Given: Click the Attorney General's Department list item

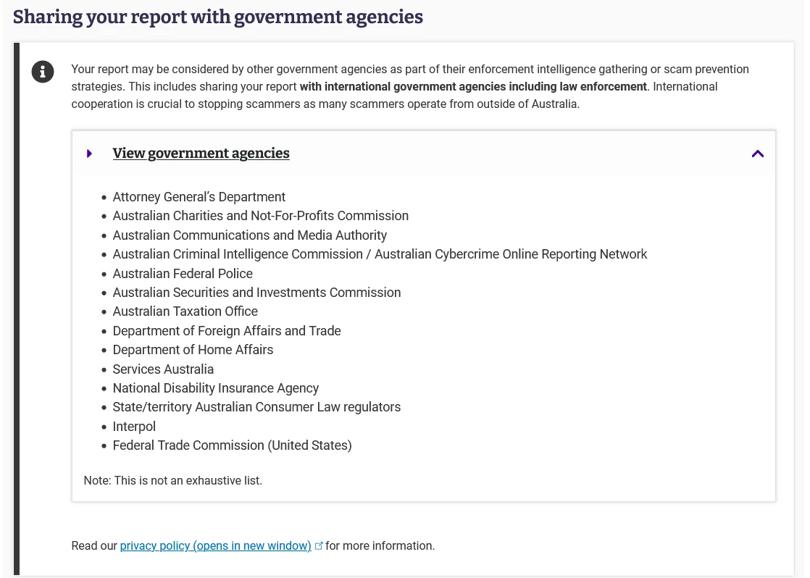Looking at the screenshot, I should [x=199, y=197].
